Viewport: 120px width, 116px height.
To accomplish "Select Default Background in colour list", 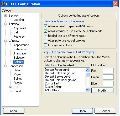I will pyautogui.click(x=58, y=77).
